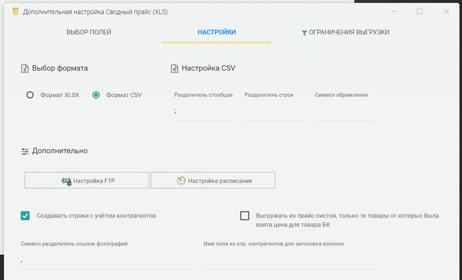Switch to the ВЫБОР ПОЛЕЙ tab
Screen dimensions: 462x280
[89, 32]
